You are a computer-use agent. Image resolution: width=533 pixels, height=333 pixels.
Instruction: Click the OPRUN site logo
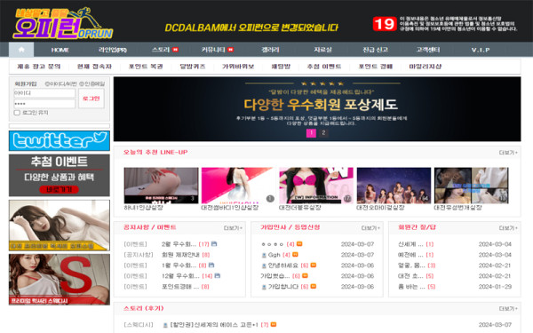pos(63,23)
